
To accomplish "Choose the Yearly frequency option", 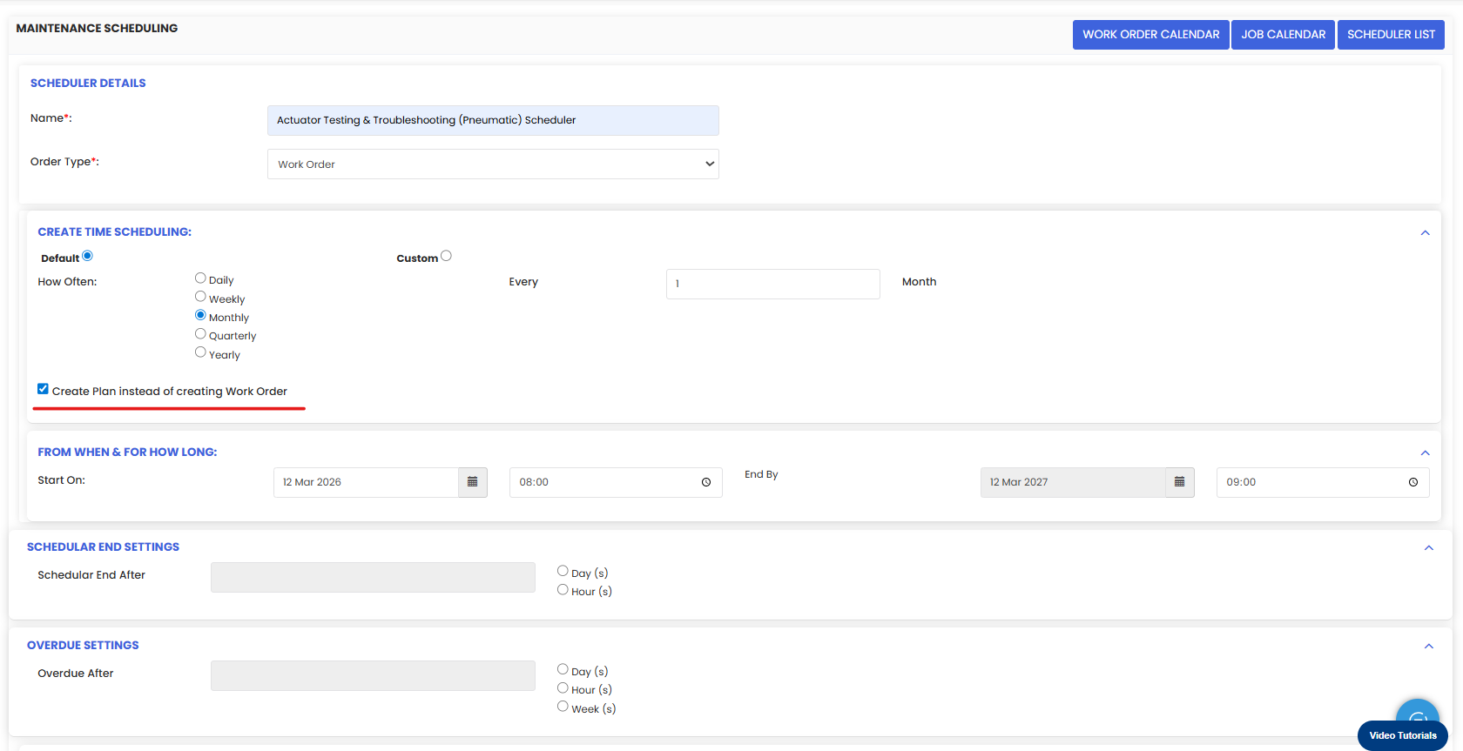I will click(x=200, y=352).
